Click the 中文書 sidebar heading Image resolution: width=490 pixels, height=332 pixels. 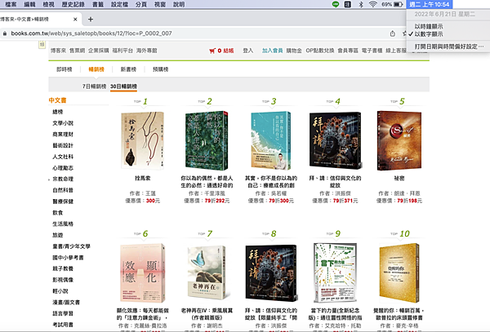(x=57, y=100)
